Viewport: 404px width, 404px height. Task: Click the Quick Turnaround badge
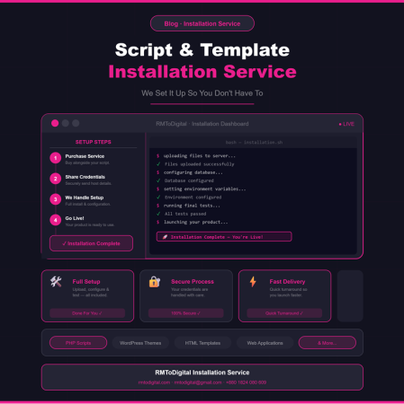tap(284, 313)
